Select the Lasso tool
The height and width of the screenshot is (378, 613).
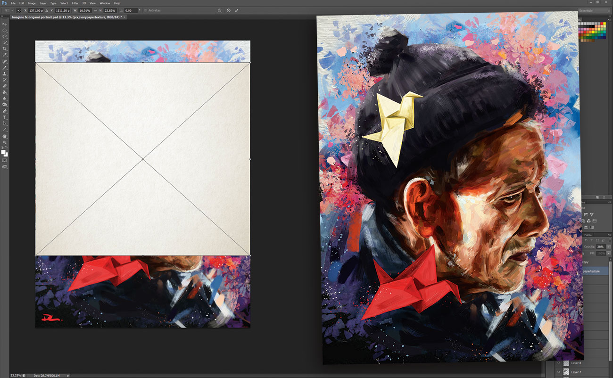[5, 36]
